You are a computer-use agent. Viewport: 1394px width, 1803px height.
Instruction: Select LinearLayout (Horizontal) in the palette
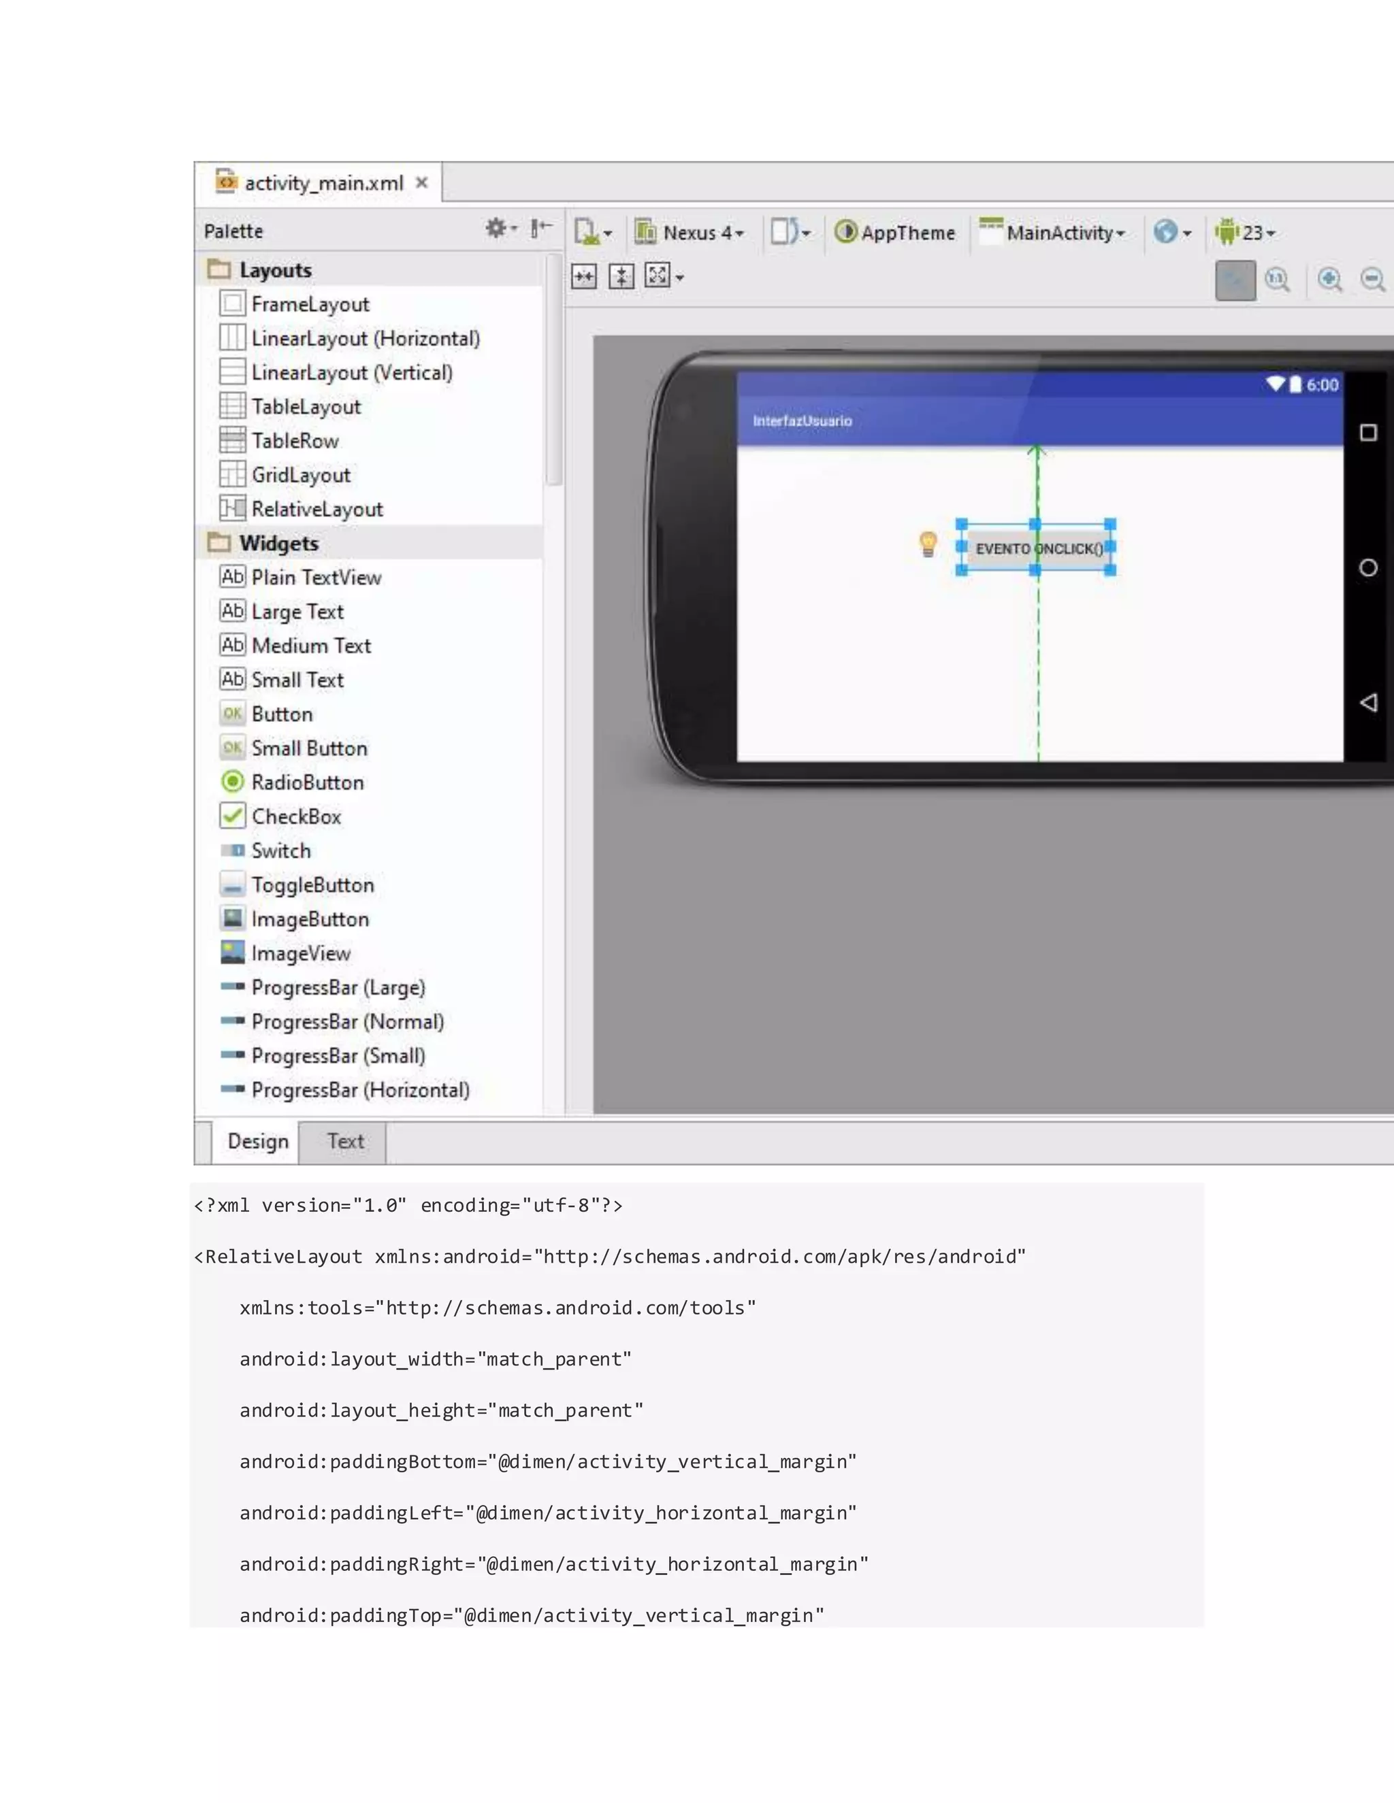348,338
